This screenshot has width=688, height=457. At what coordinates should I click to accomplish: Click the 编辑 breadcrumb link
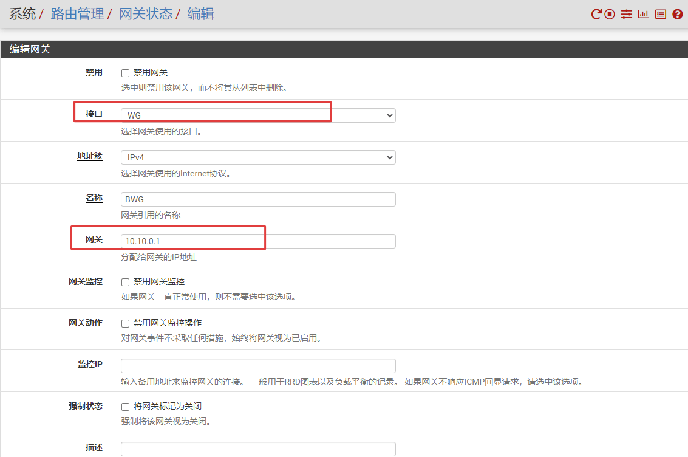click(x=200, y=14)
